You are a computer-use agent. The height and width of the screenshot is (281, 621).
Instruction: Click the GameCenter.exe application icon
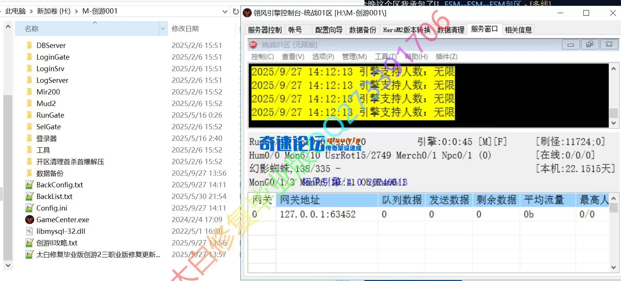29,220
